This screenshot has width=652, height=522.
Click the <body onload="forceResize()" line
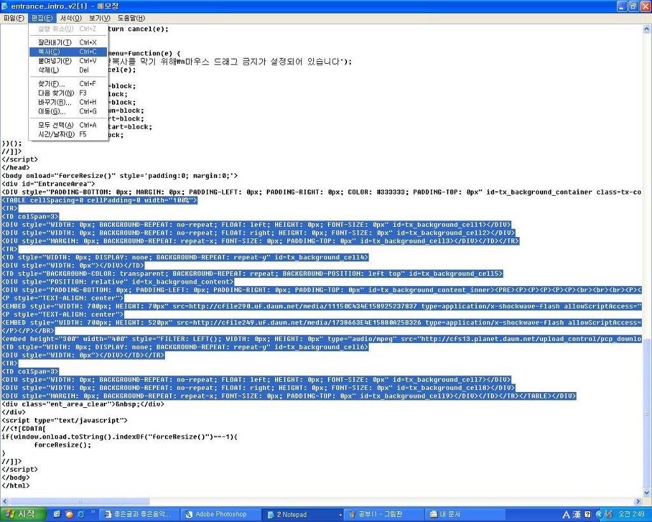pyautogui.click(x=120, y=176)
